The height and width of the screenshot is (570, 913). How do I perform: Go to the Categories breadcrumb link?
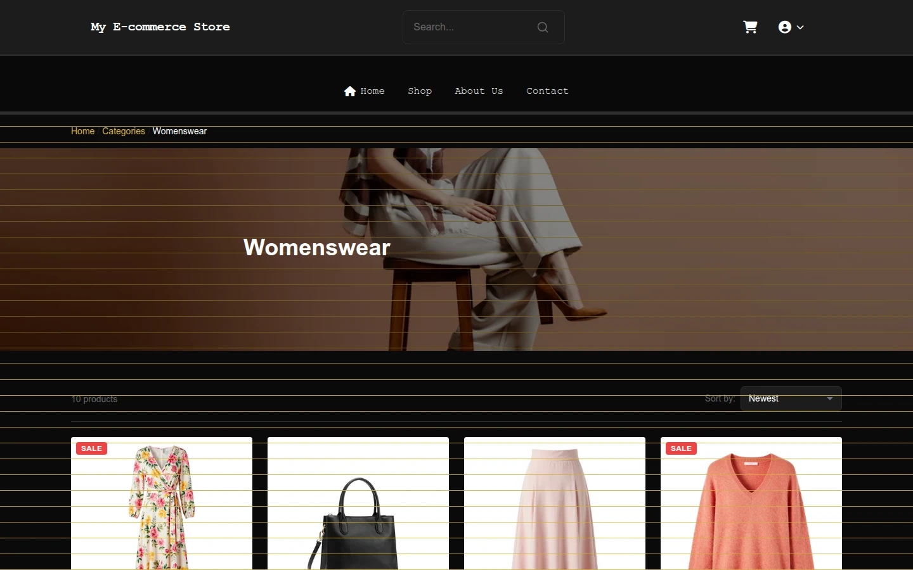[124, 131]
